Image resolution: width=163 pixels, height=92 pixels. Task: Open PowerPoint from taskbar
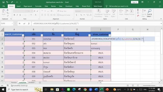pos(107,89)
